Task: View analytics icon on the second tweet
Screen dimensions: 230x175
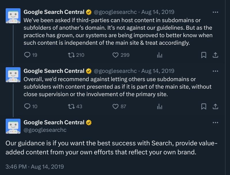Action: point(160,107)
